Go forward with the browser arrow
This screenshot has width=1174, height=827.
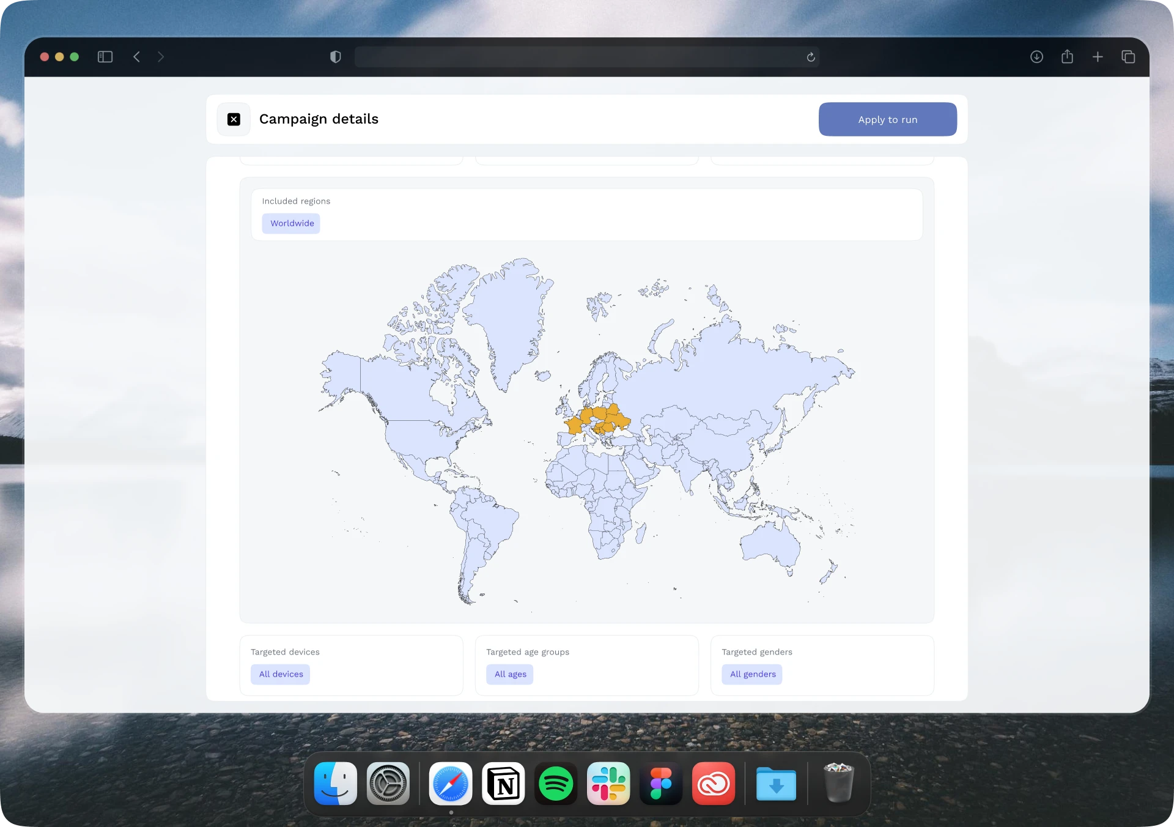[161, 57]
